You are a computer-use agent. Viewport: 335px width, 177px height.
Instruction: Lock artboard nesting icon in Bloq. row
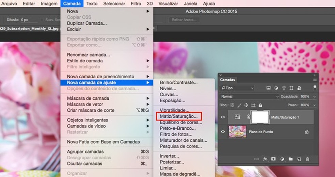253,105
